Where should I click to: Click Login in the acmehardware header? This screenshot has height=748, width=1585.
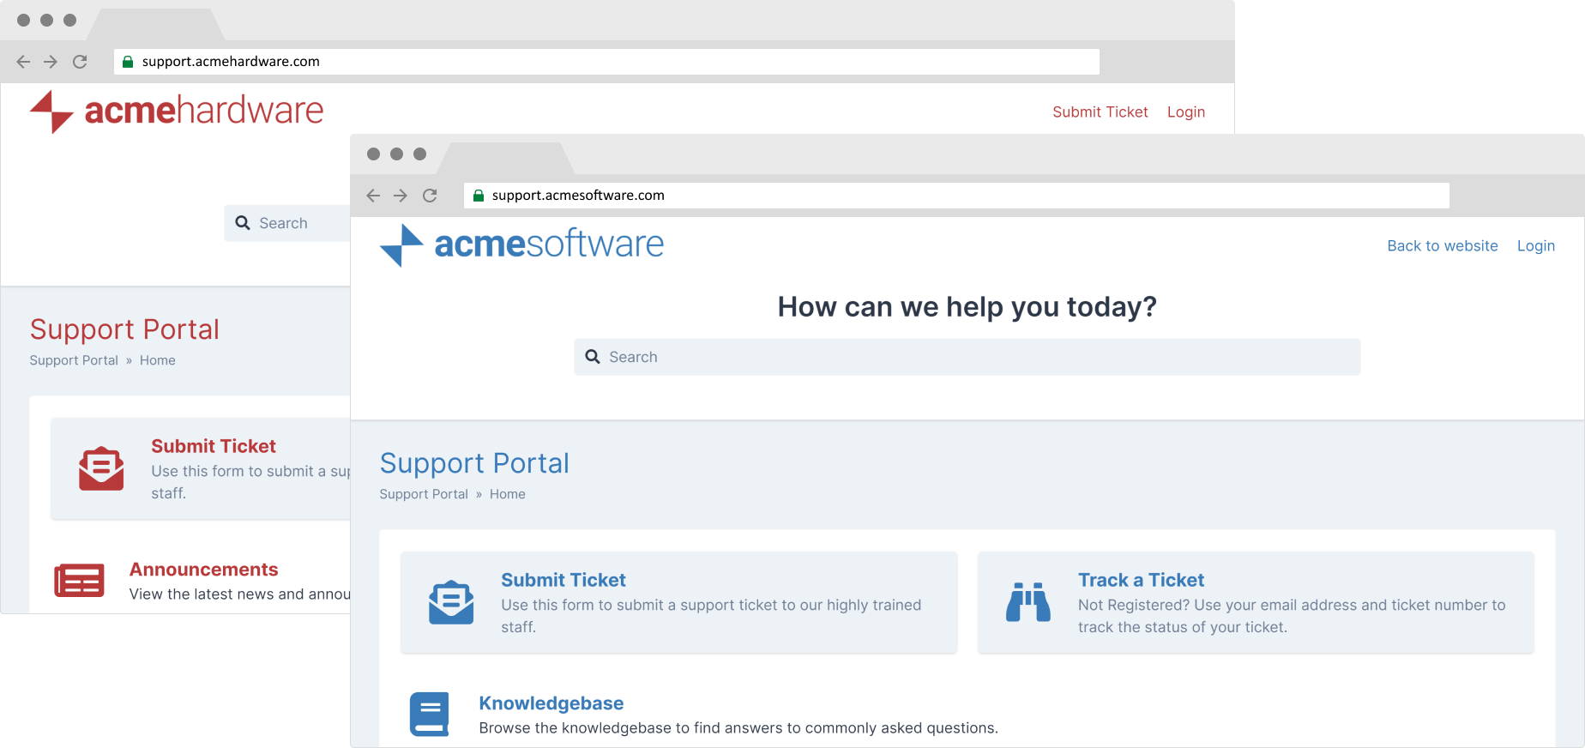[x=1185, y=112]
